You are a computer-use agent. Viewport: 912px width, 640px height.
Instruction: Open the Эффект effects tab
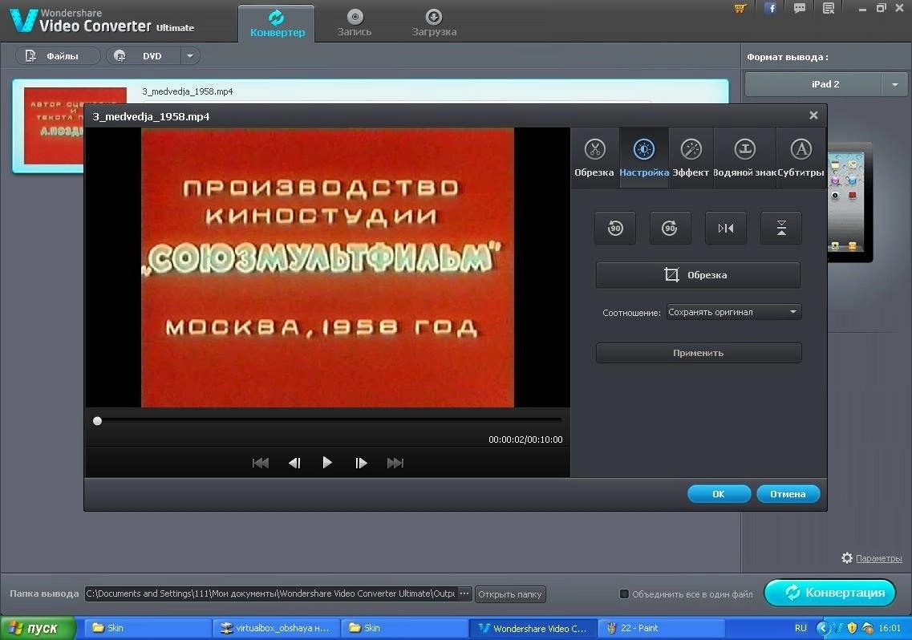pos(691,158)
